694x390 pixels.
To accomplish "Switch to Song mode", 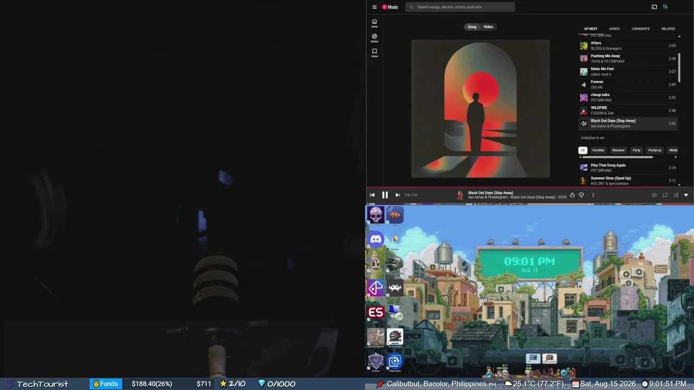I will (472, 27).
